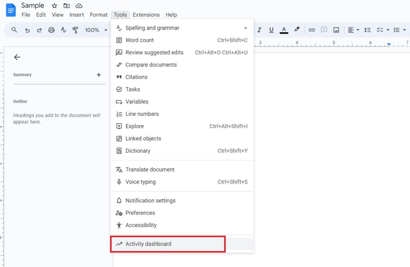The image size is (410, 267).
Task: Print the document
Action: pos(51,30)
